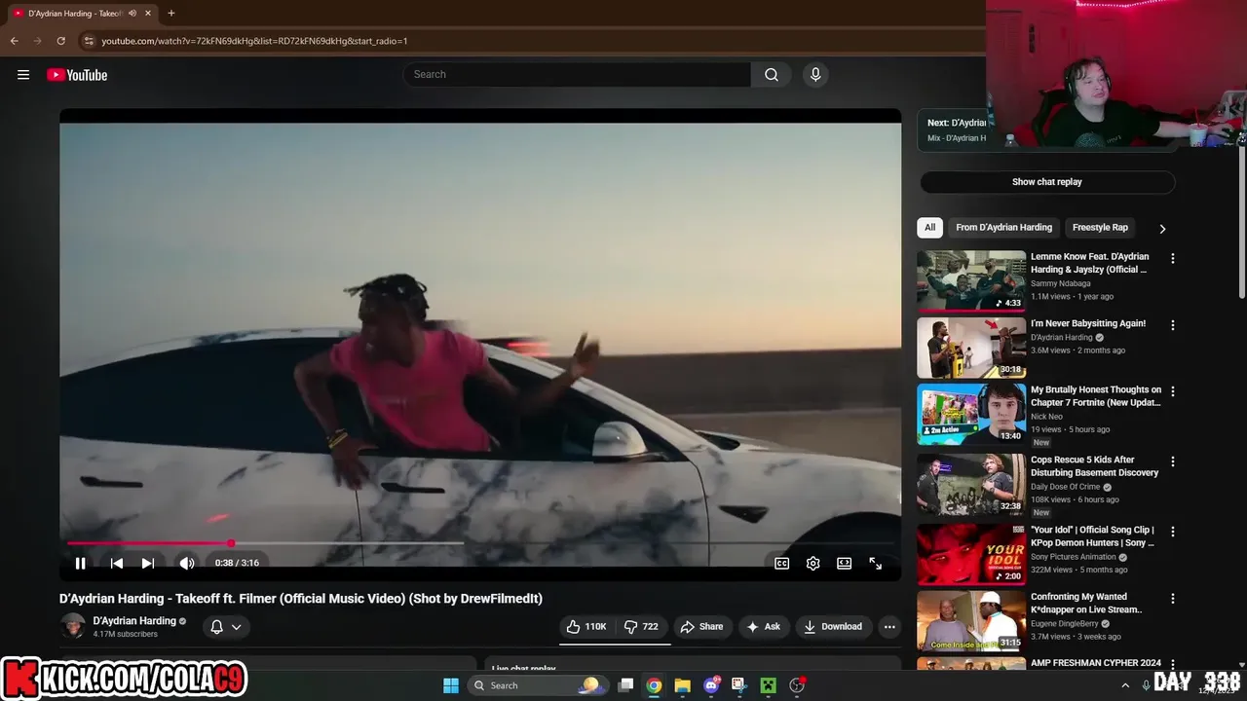Click Daily Dose Of Crime channel name
The width and height of the screenshot is (1247, 701).
1066,487
